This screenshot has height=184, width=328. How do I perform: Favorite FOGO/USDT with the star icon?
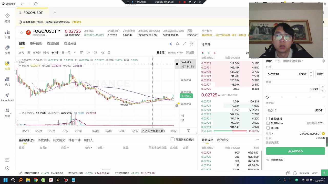point(22,33)
